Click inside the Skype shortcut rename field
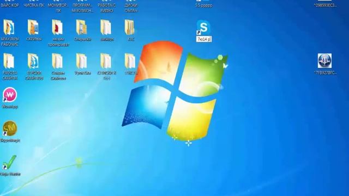Image resolution: width=349 pixels, height=196 pixels. [203, 39]
